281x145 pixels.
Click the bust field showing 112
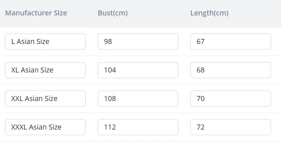click(x=138, y=127)
